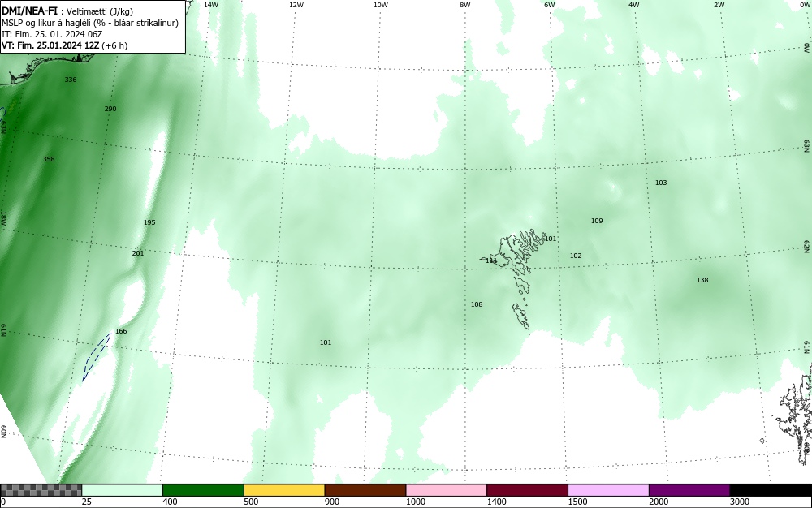The image size is (812, 508).
Task: Click the legend value 1400
Action: 496,502
